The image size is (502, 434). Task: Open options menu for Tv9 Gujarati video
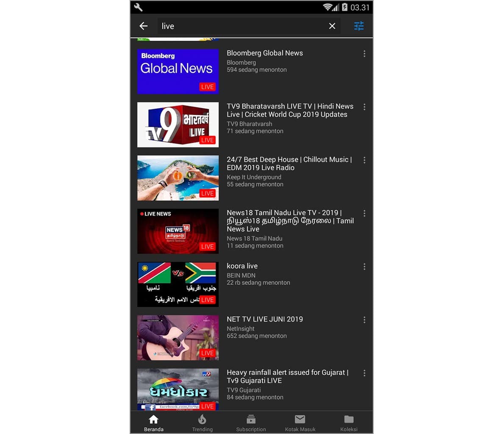point(364,373)
